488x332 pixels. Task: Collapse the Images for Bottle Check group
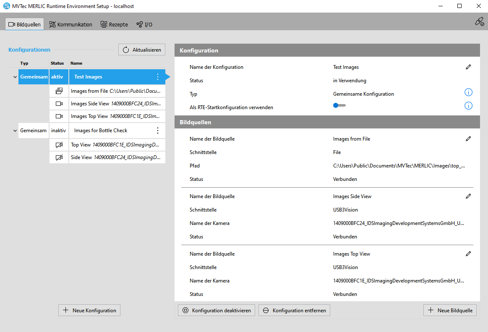coord(15,131)
